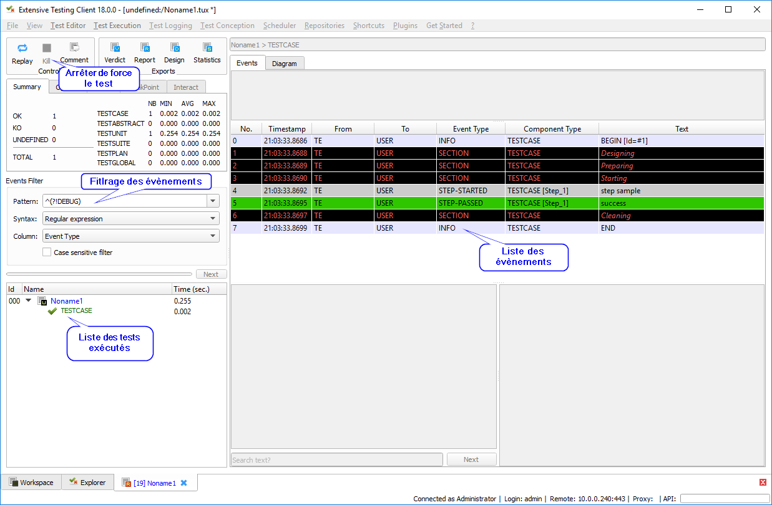Open the Shortcuts menu
The height and width of the screenshot is (505, 772).
[369, 26]
